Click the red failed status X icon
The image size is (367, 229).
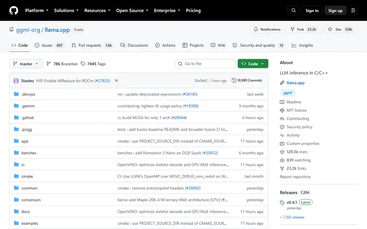[117, 81]
